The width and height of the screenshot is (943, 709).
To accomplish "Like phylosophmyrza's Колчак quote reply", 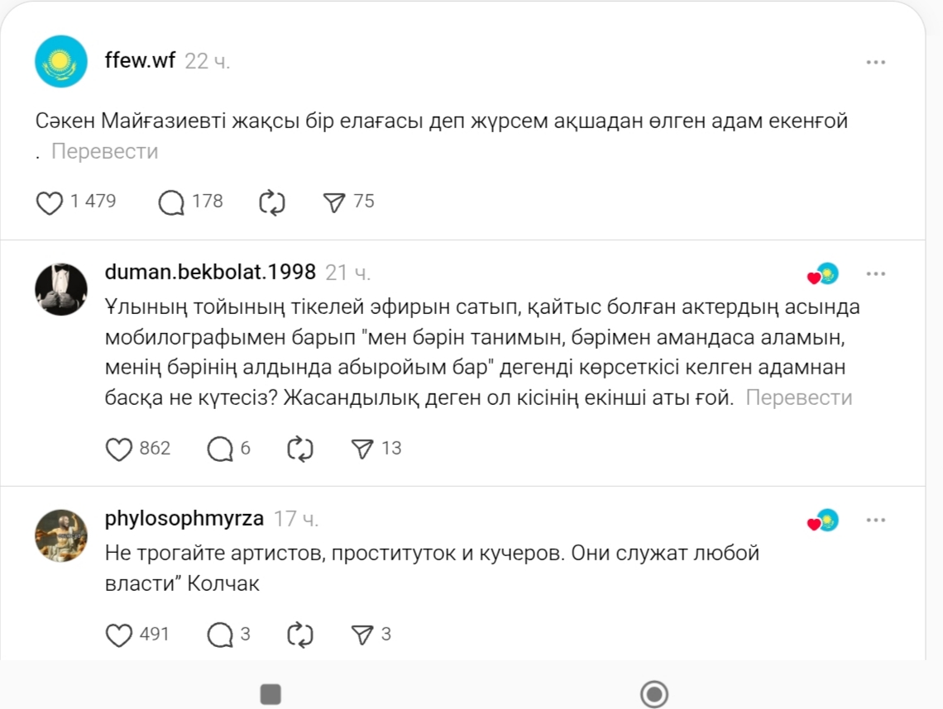I will [x=120, y=635].
